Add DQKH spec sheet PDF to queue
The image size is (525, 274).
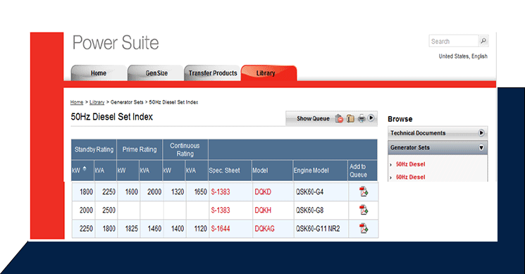click(x=364, y=210)
